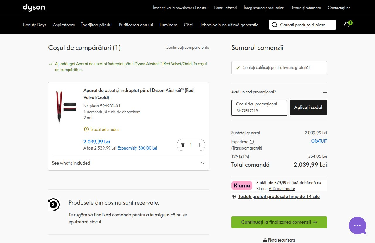The width and height of the screenshot is (375, 243).
Task: Click the TVA amount 354,05 Lei
Action: (x=318, y=156)
